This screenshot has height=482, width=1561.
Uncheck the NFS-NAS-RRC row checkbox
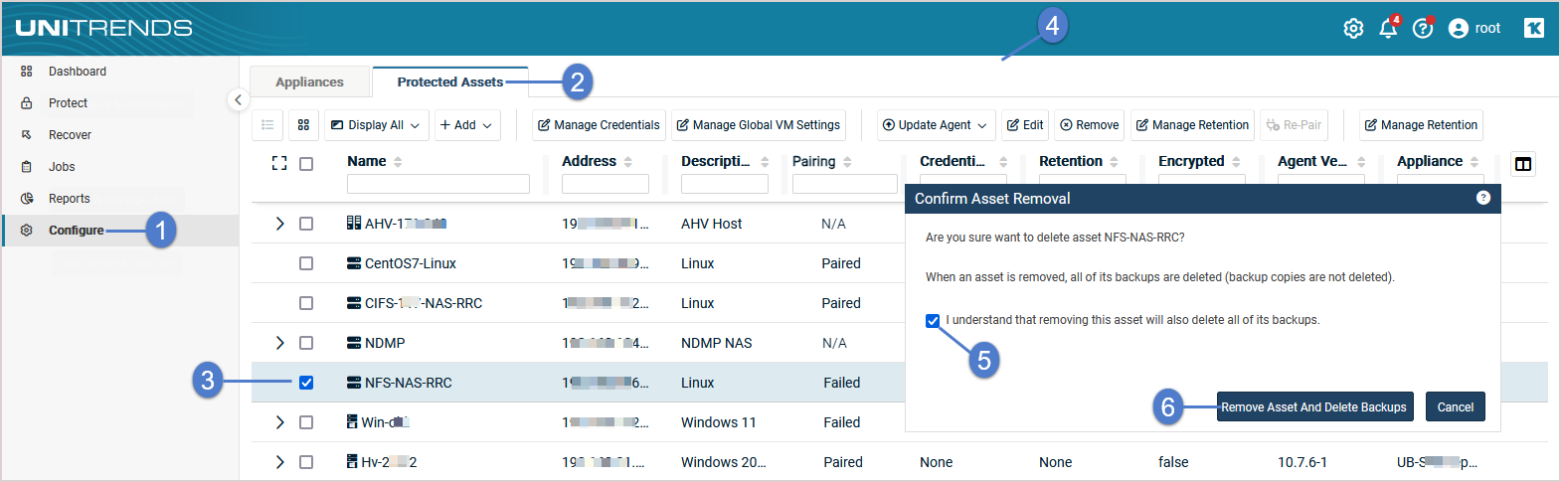[306, 383]
